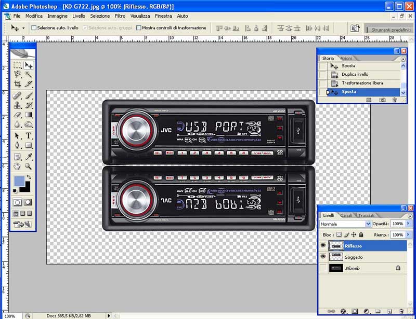Open the Finestra menu
The image size is (416, 319).
(x=163, y=16)
